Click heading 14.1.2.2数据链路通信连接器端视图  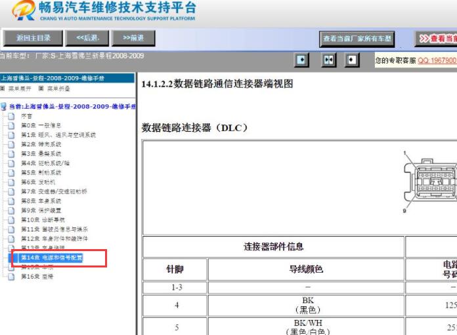[217, 84]
